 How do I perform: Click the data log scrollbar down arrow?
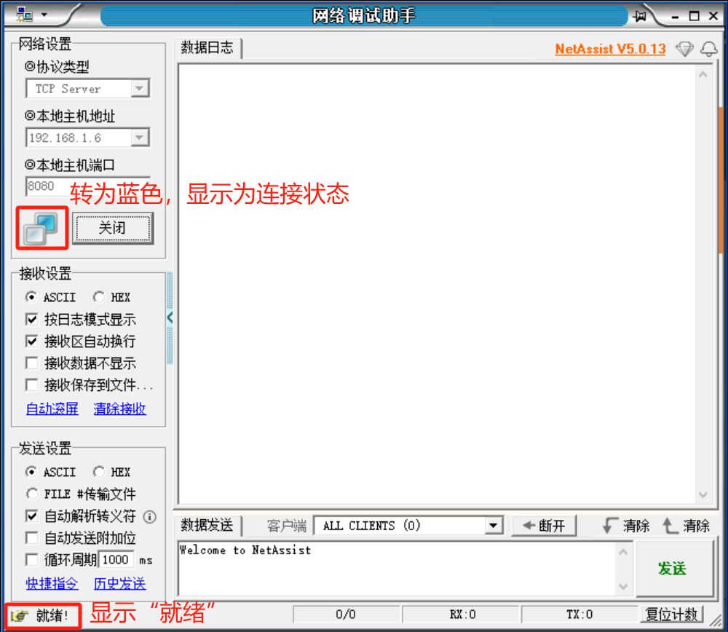point(703,495)
